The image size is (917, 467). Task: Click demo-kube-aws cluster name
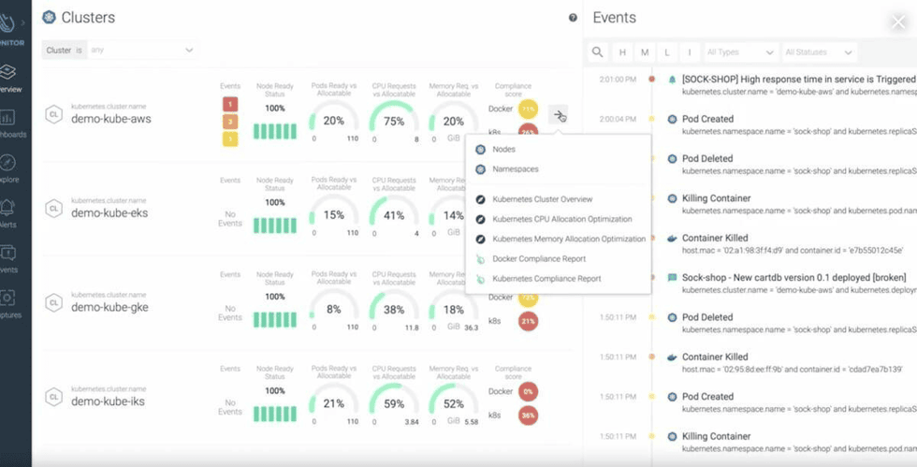point(111,119)
